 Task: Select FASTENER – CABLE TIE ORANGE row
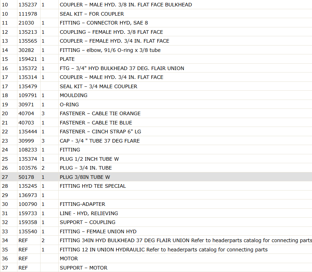[x=156, y=113]
